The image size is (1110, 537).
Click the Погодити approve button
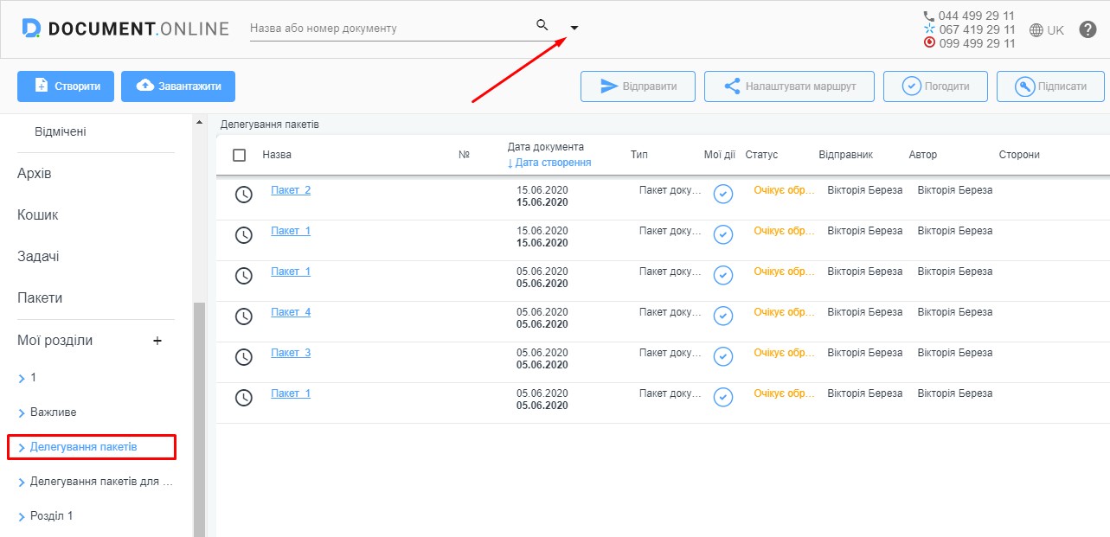[x=935, y=86]
